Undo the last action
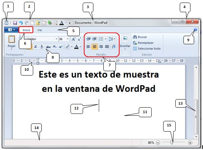This screenshot has width=203, height=150. 21,23
